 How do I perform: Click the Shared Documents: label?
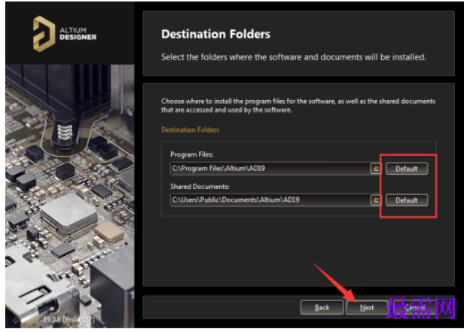tap(200, 187)
